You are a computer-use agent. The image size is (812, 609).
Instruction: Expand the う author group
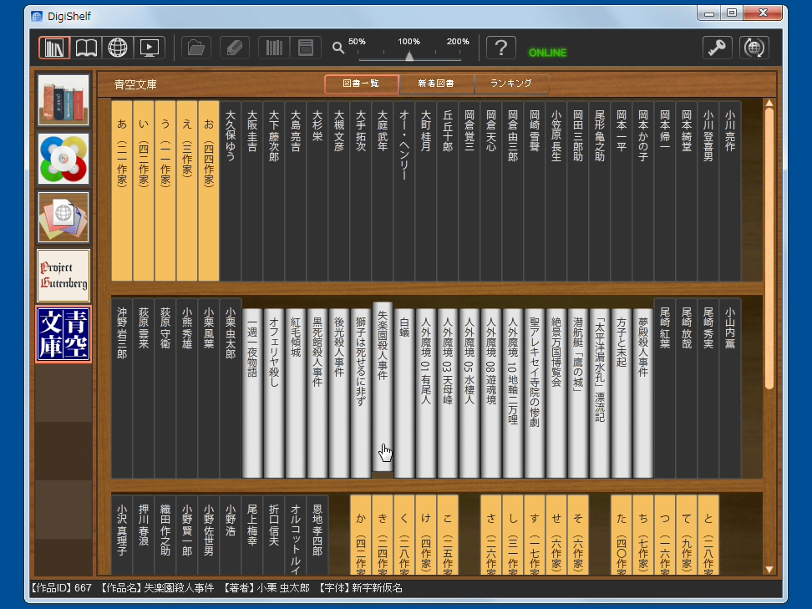pyautogui.click(x=165, y=190)
